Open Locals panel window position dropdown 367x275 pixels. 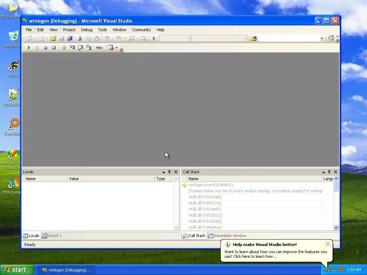pyautogui.click(x=163, y=172)
